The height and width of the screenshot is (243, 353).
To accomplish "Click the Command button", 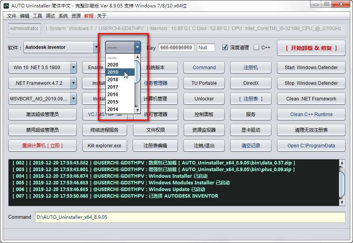I will tap(204, 68).
